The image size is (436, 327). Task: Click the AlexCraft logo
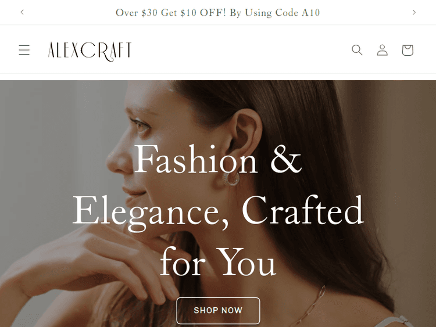click(x=90, y=51)
